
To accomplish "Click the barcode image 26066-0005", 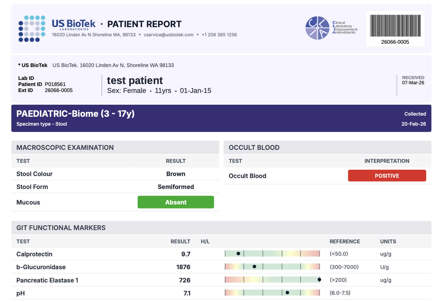I will click(395, 26).
